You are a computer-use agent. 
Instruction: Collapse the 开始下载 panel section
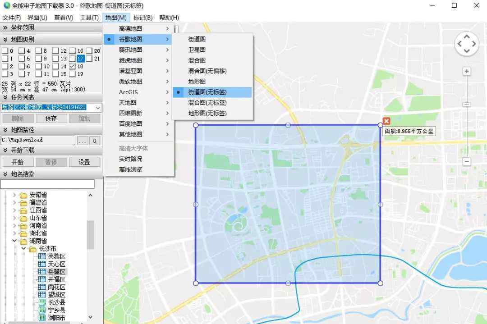pos(5,150)
